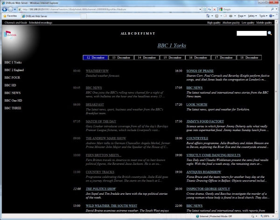
Task: Click the browser Forward arrow button
Action: click(11, 9)
